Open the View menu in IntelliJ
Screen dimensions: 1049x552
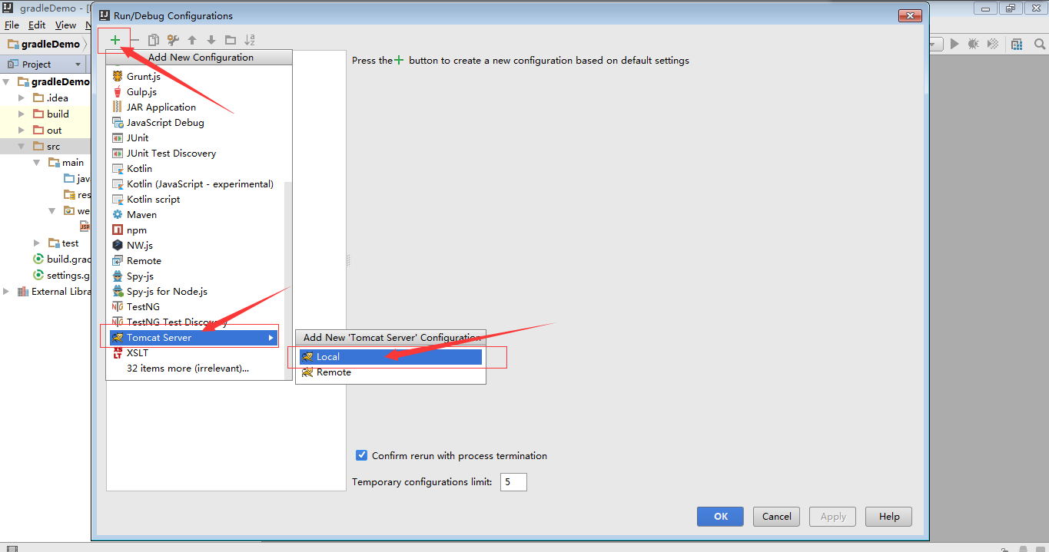point(65,25)
